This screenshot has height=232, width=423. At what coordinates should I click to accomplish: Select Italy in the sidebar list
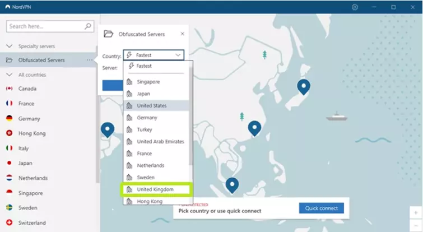[23, 149]
